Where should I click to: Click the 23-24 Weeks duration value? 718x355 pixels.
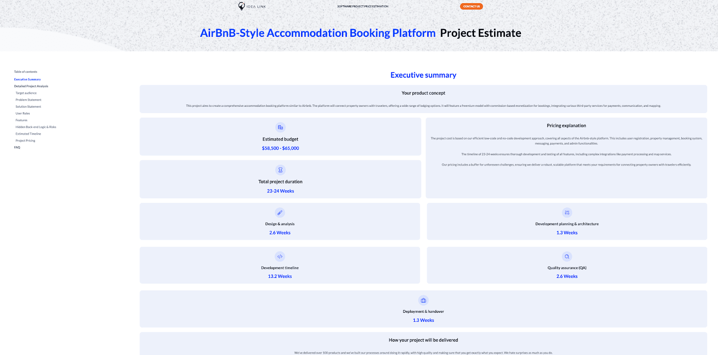click(280, 191)
